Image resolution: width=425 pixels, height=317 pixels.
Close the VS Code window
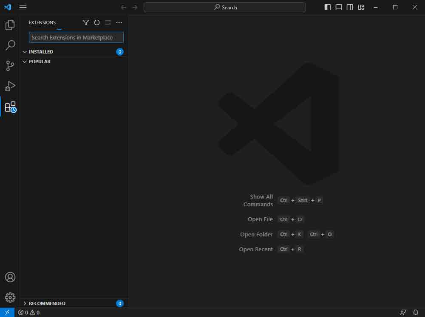click(x=415, y=7)
